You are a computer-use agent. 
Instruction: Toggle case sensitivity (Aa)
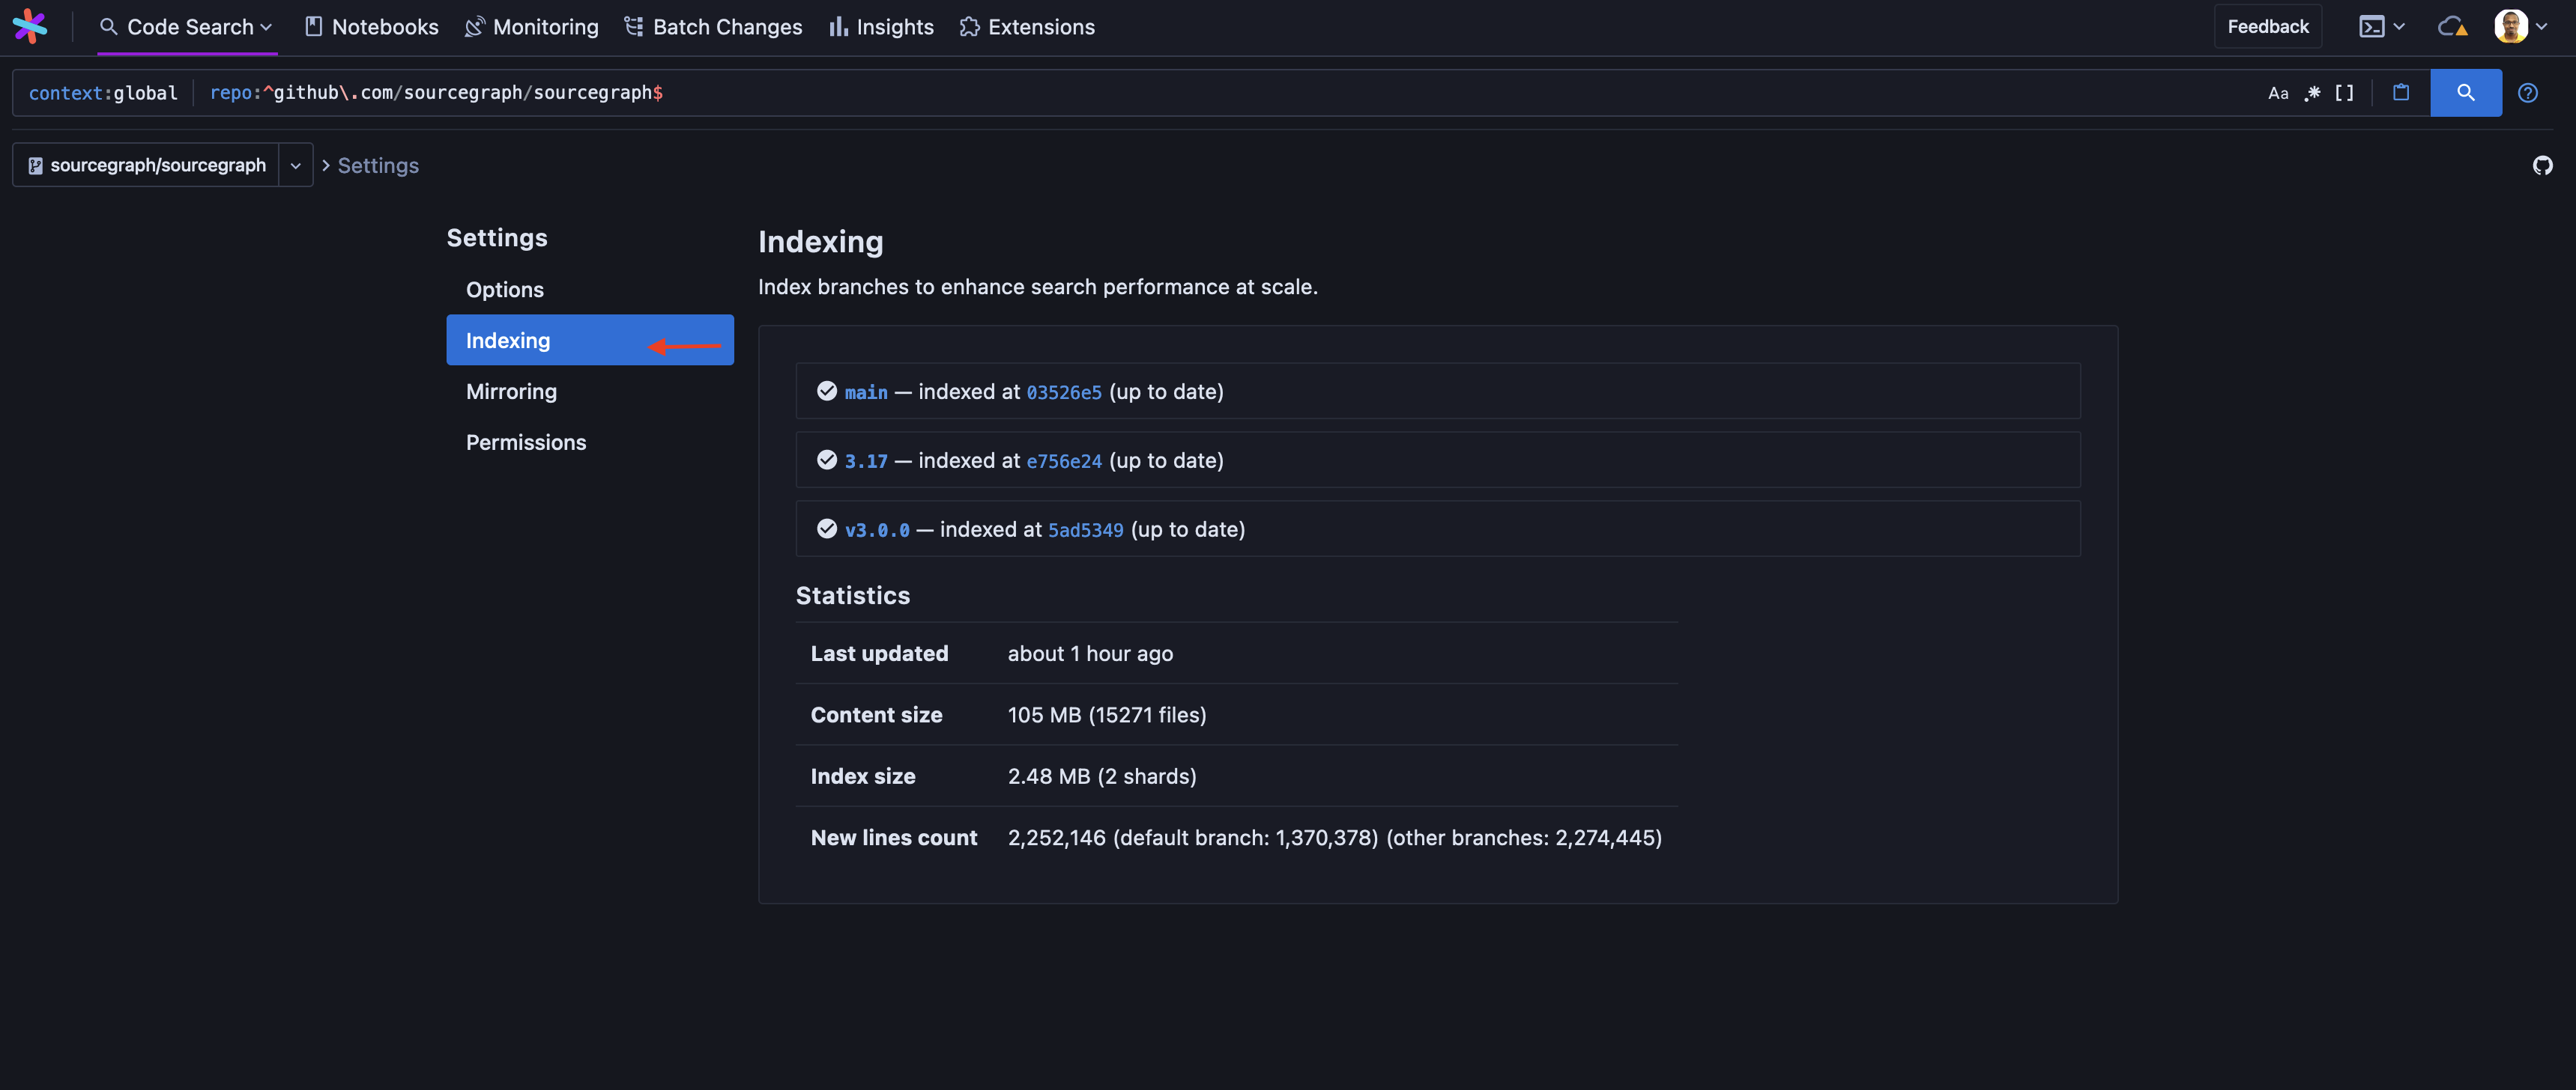(2278, 93)
